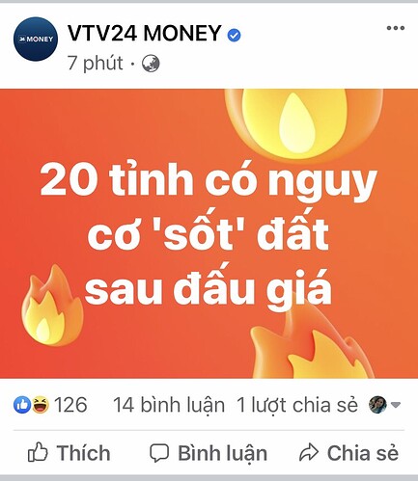The height and width of the screenshot is (481, 418).
Task: Open the three-dots post options menu
Action: tap(396, 28)
